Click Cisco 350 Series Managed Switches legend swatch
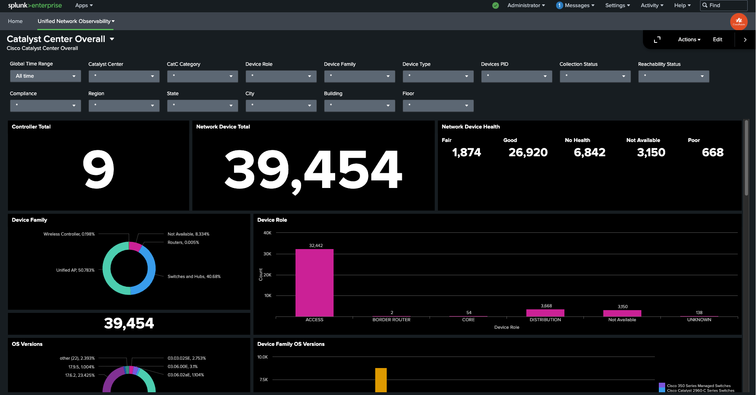Screen dimensions: 756x395 pos(662,385)
